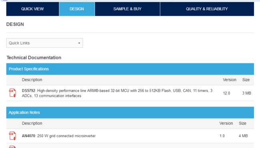The image size is (260, 148).
Task: Open the DS5792 document link
Action: pyautogui.click(x=117, y=93)
